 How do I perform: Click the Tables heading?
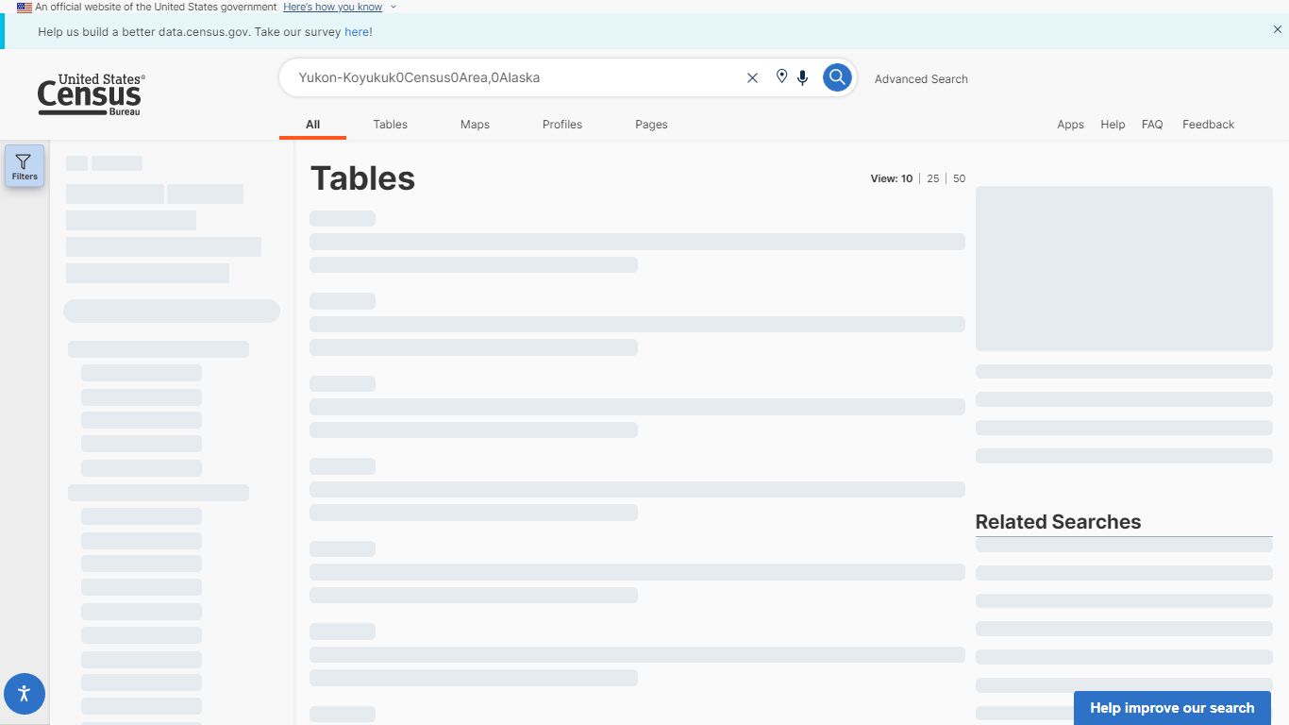362,178
